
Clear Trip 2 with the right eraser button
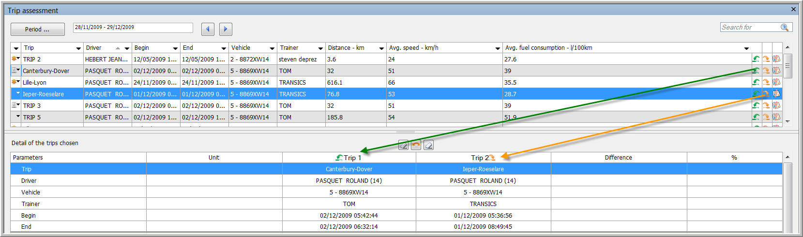(428, 145)
